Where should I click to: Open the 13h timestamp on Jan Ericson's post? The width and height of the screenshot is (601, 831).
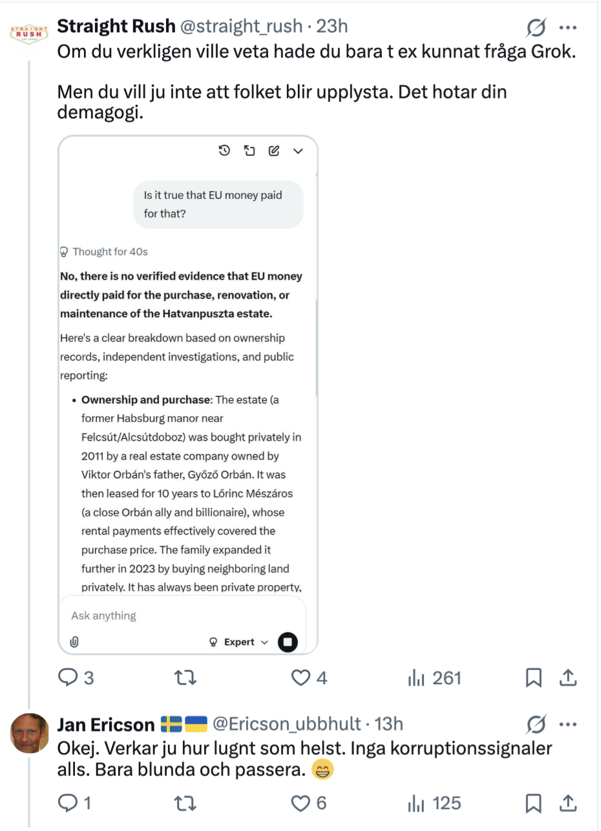389,724
